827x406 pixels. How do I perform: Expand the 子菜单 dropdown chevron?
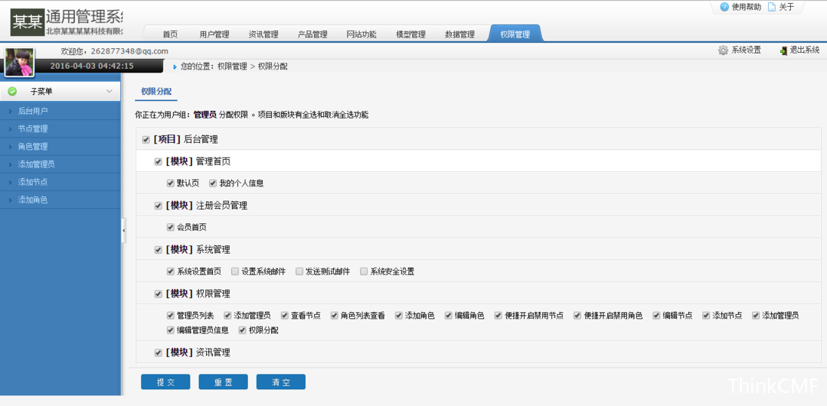point(110,92)
